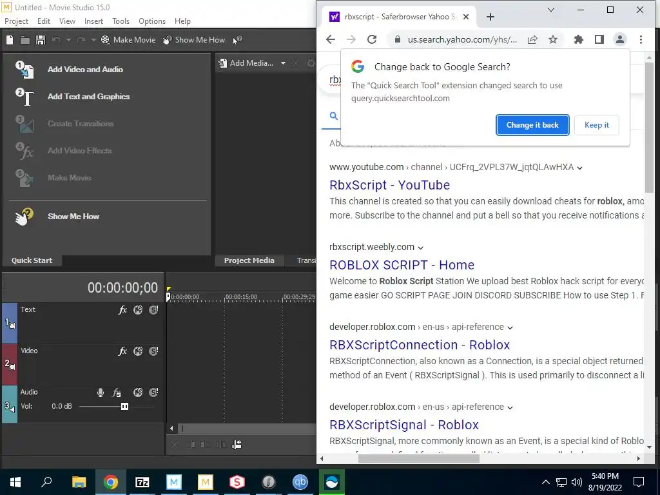The height and width of the screenshot is (495, 660).
Task: Open the View menu
Action: coord(67,21)
